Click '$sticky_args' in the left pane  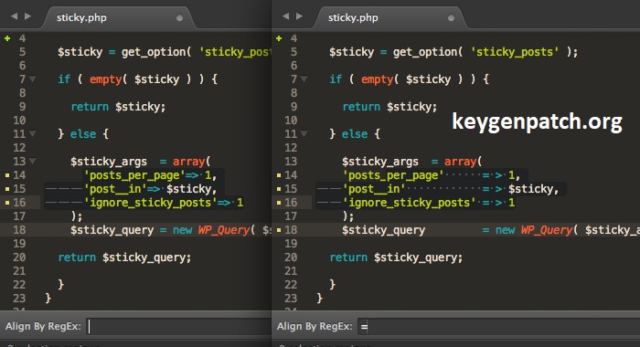[109, 162]
